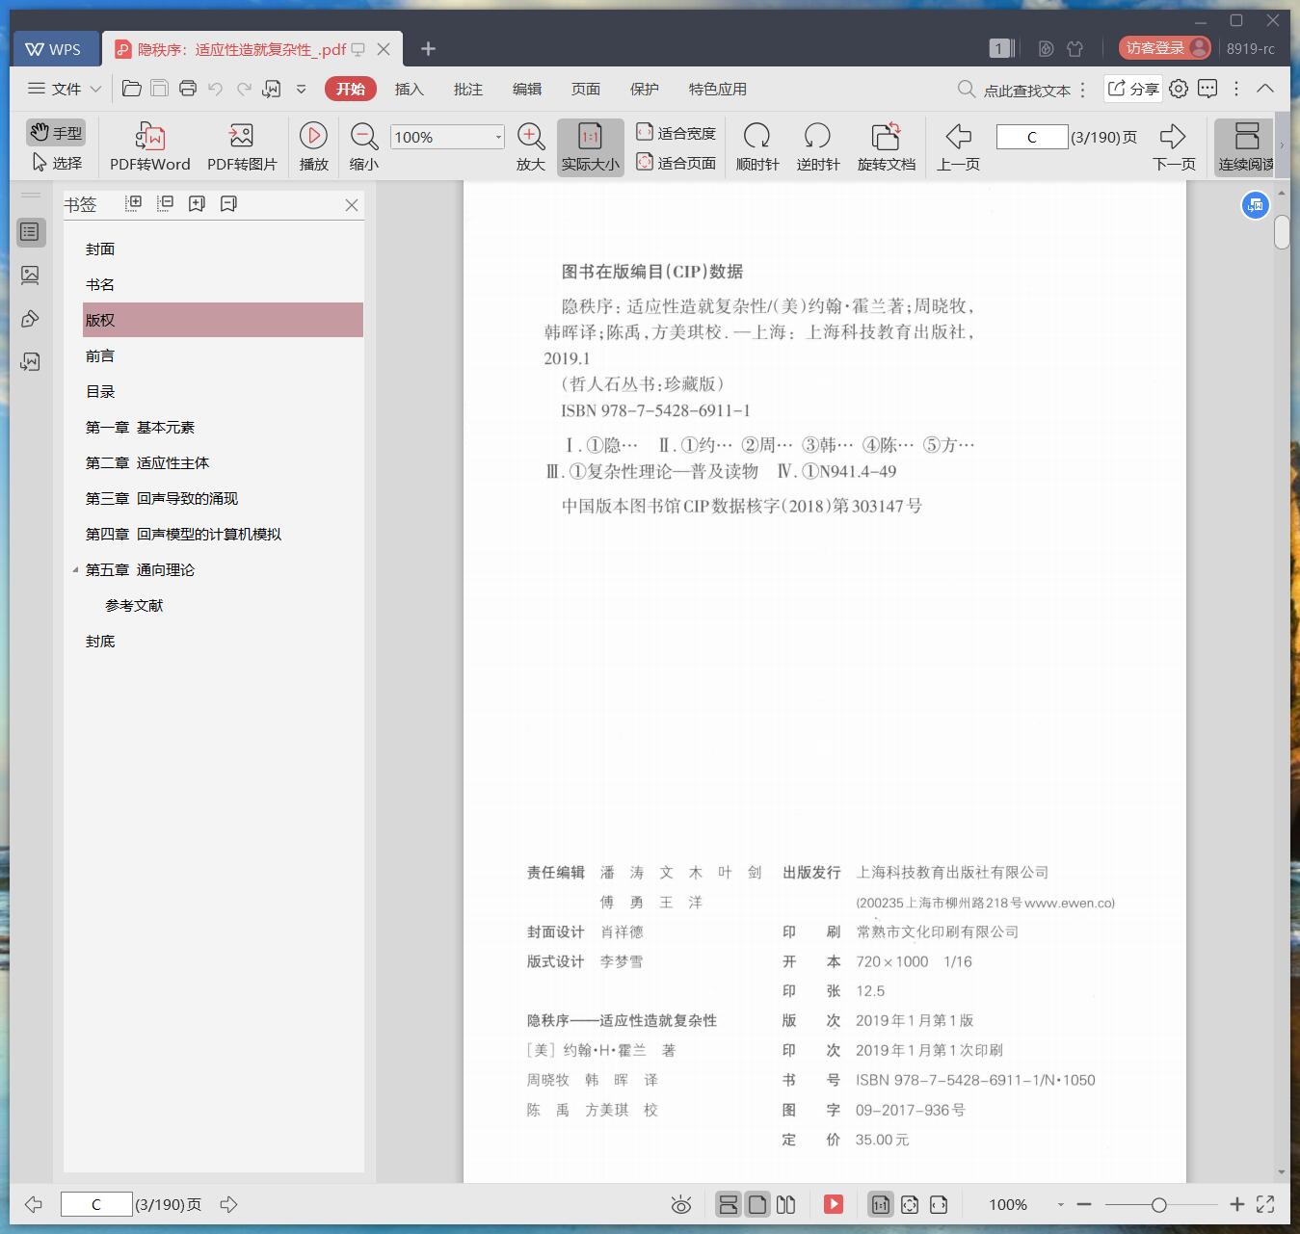This screenshot has height=1234, width=1300.
Task: Toggle 连续阅读 mode in ribbon
Action: (1245, 146)
